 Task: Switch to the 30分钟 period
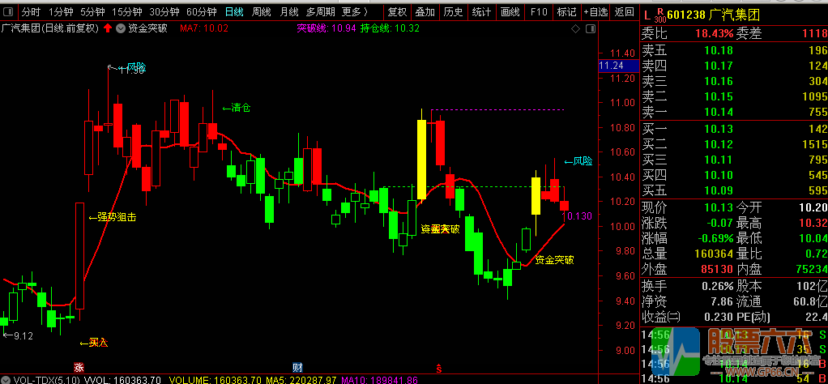(164, 11)
